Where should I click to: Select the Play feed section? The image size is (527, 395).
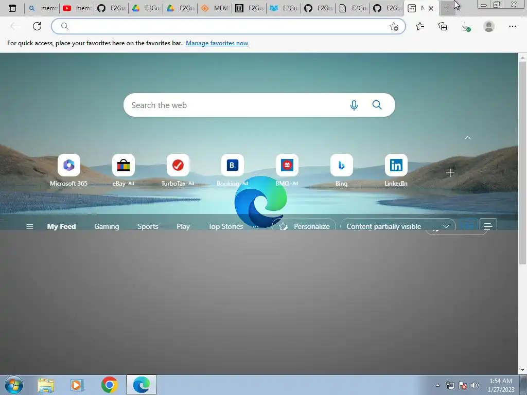click(x=183, y=226)
